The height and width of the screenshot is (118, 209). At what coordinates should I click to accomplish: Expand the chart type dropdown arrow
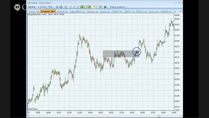[63, 7]
